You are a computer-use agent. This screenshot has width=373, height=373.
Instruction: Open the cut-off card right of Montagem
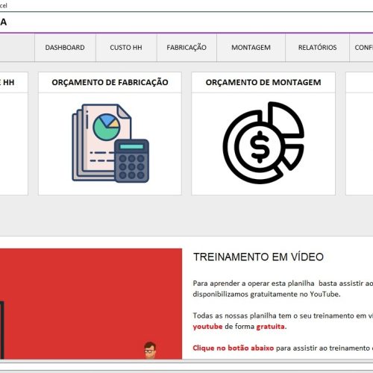[360, 134]
